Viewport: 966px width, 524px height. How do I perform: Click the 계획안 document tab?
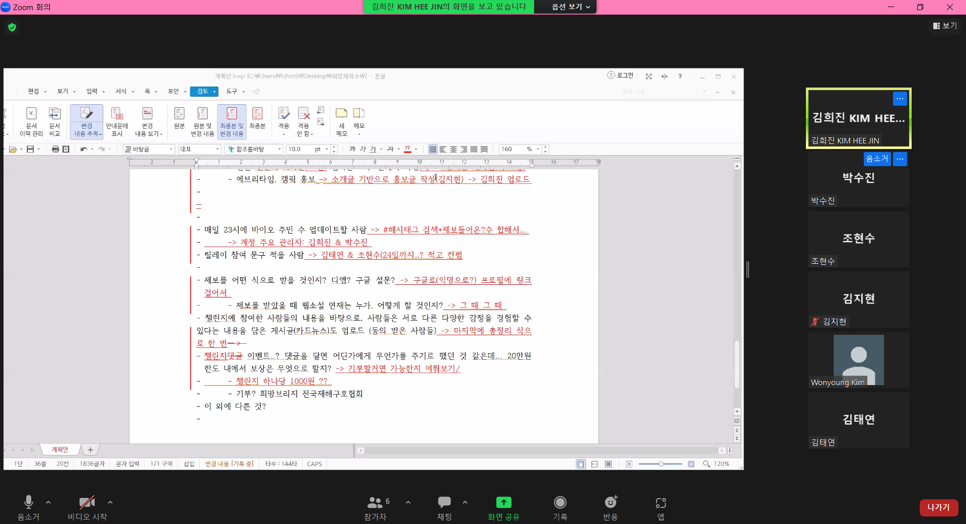click(59, 450)
